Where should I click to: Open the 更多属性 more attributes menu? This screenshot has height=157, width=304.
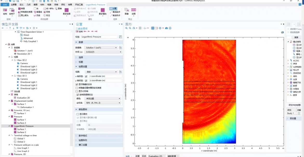coord(103,12)
